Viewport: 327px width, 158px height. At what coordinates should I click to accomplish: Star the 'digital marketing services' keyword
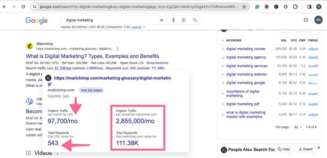(x=223, y=66)
